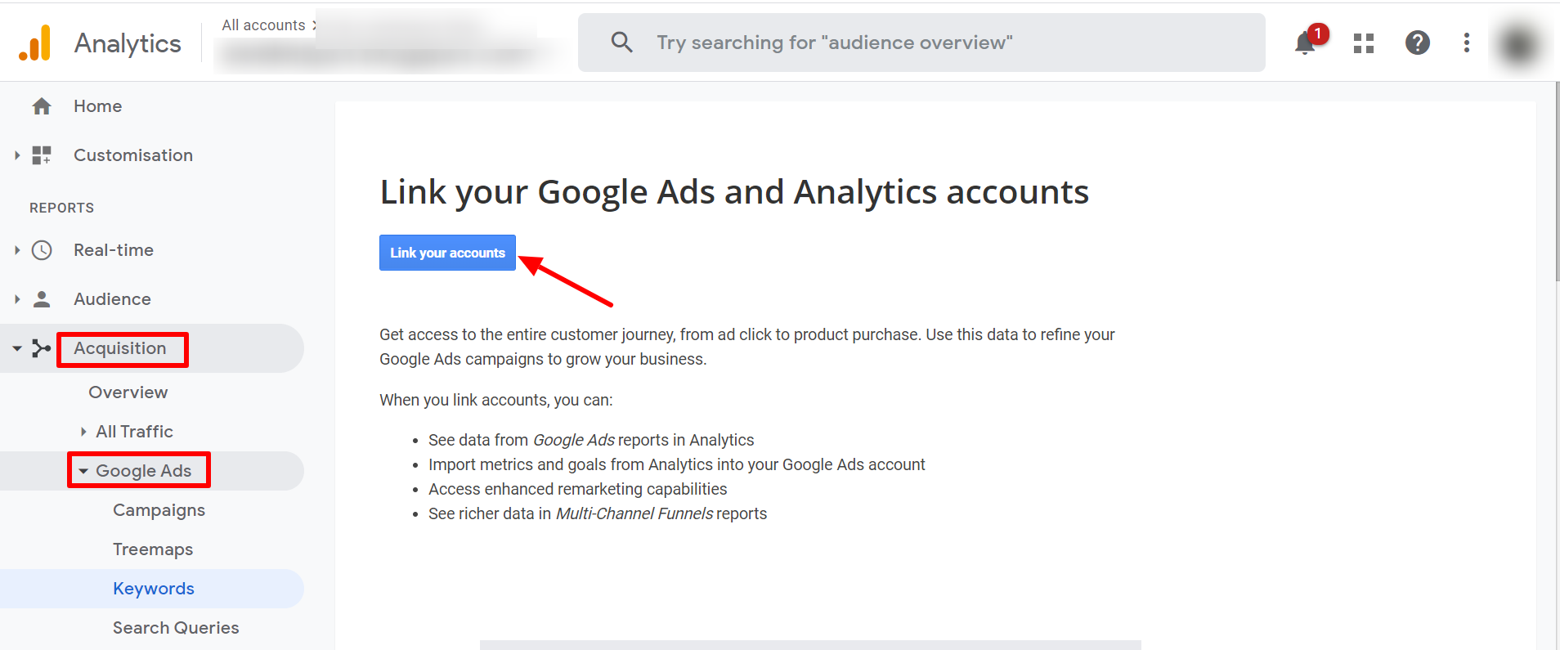
Task: Expand the Real-time reports arrow
Action: (x=17, y=250)
